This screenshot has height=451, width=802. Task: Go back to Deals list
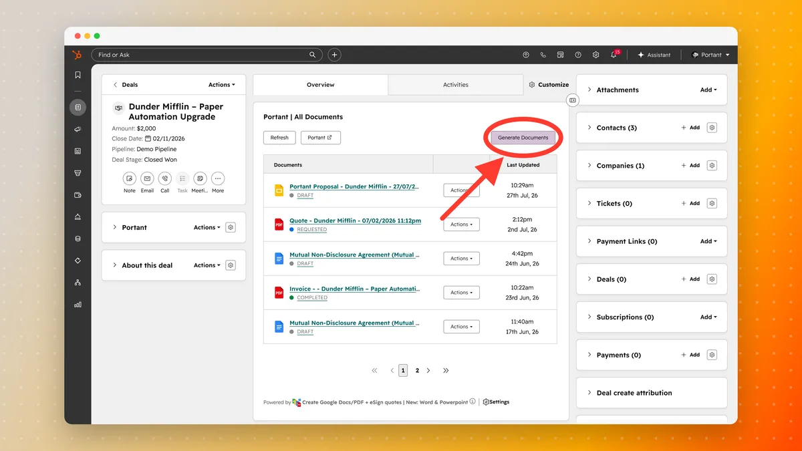126,85
